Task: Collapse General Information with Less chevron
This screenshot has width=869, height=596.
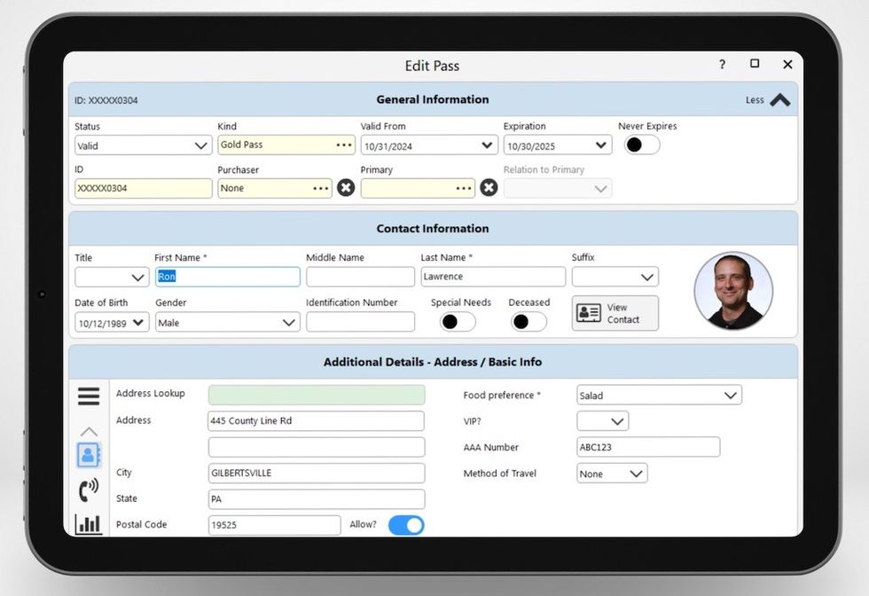Action: [x=779, y=100]
